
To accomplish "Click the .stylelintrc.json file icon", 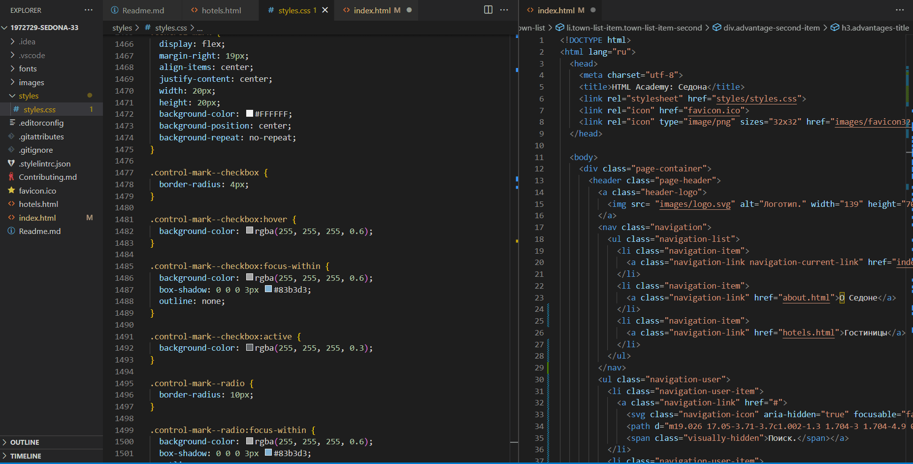I will pos(11,164).
